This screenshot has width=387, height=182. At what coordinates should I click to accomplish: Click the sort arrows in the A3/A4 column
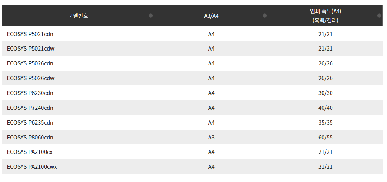(265, 16)
